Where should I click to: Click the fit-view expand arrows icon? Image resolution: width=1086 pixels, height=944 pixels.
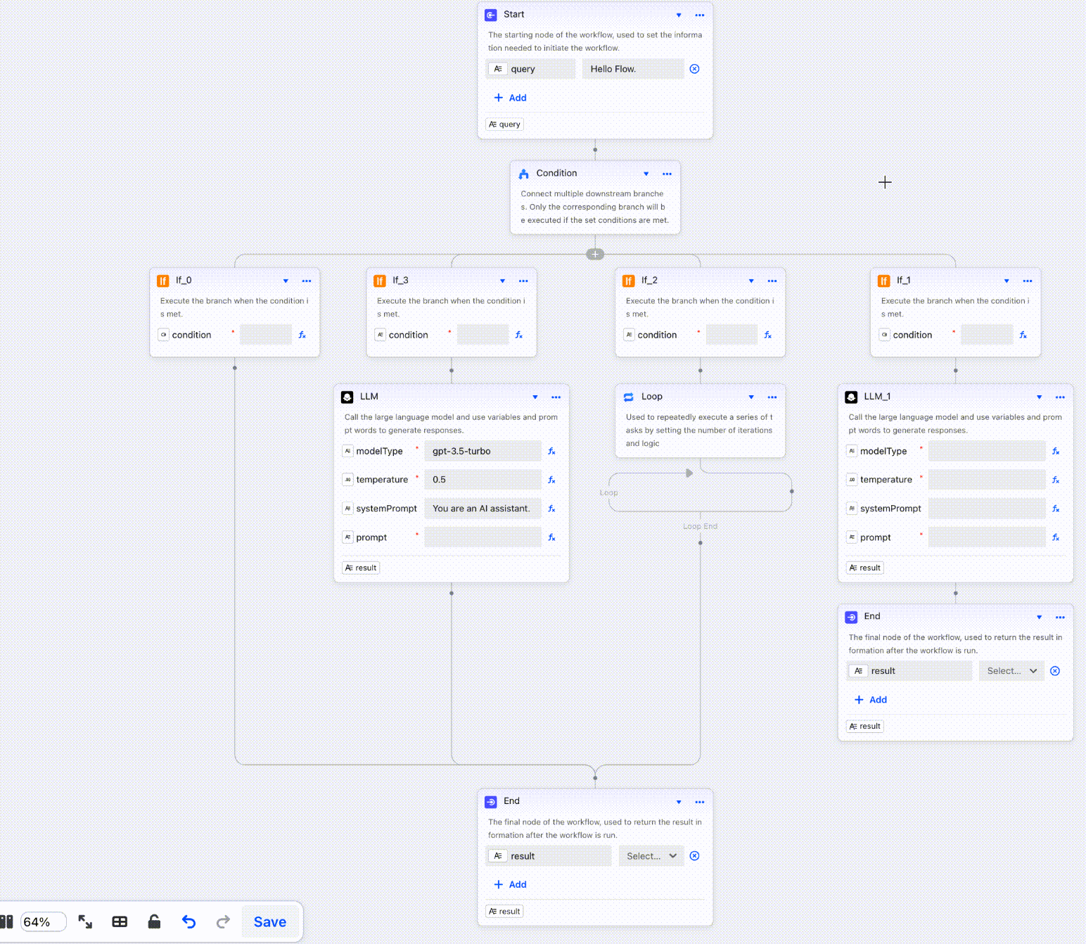coord(85,921)
